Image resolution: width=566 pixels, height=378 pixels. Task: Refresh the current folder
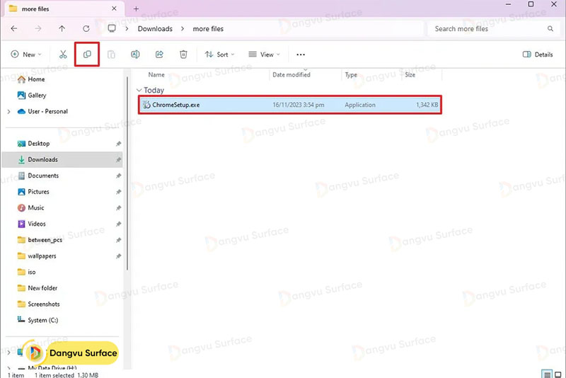click(x=86, y=28)
